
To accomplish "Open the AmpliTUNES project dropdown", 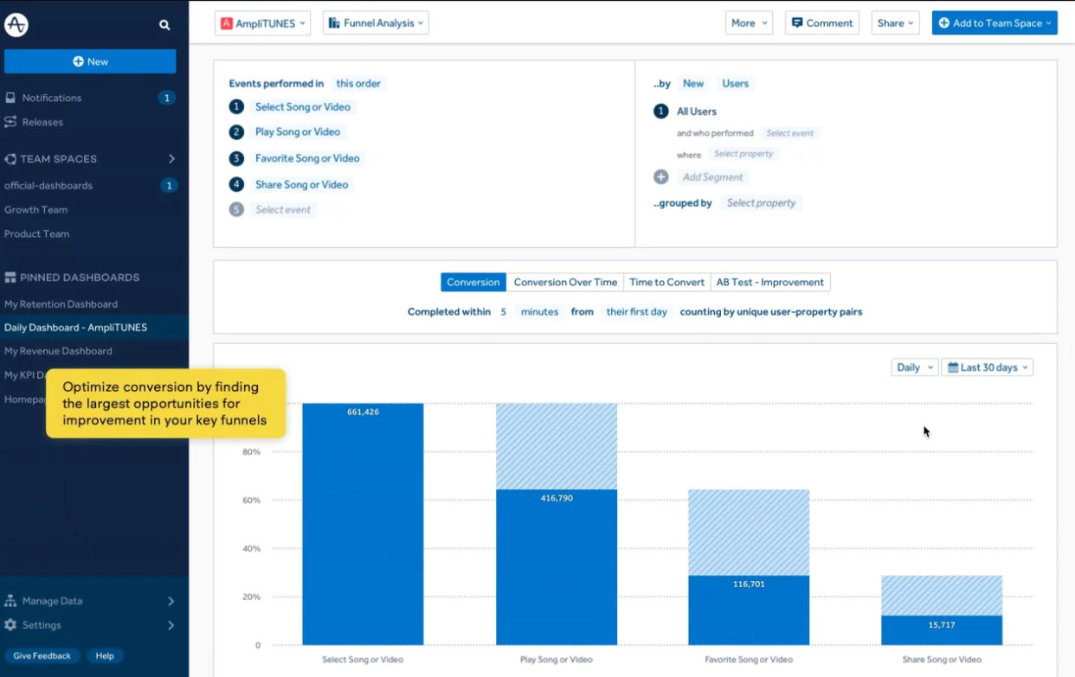I will point(263,23).
